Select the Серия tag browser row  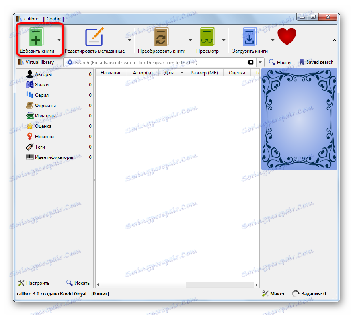[55, 95]
